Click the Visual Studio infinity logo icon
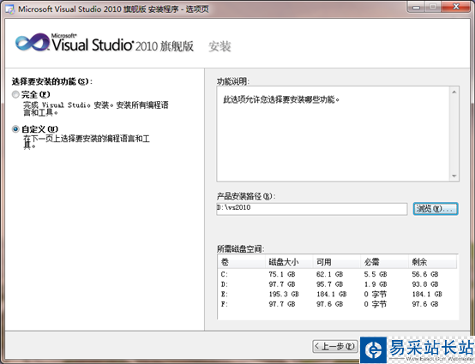 [32, 42]
